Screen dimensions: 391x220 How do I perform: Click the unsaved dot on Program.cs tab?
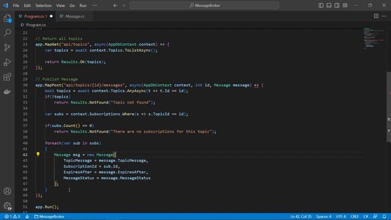(51, 16)
